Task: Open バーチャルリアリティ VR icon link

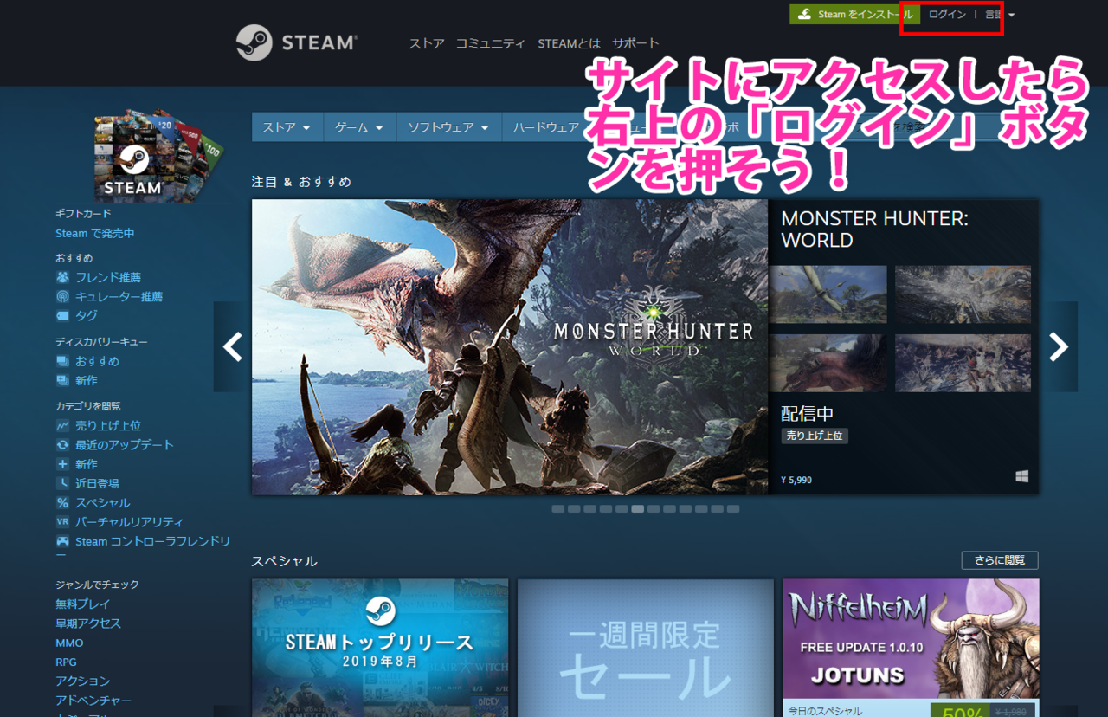Action: (x=119, y=521)
